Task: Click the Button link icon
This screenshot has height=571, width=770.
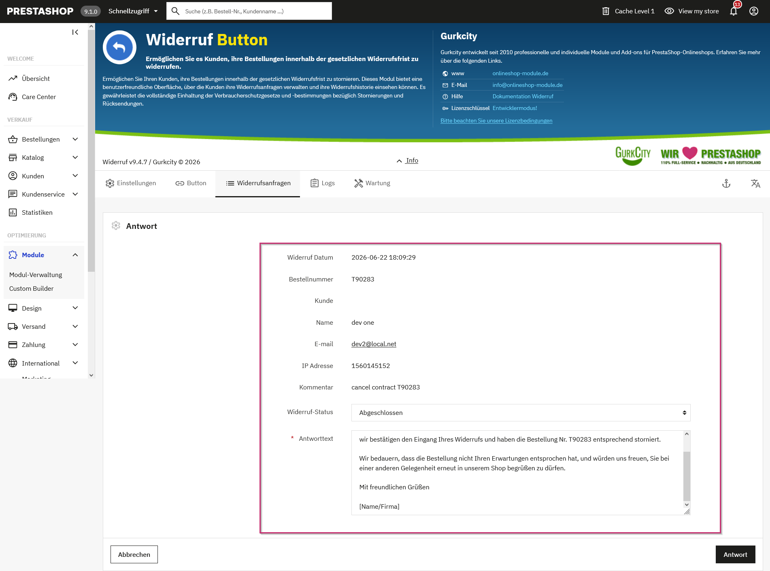Action: (180, 183)
